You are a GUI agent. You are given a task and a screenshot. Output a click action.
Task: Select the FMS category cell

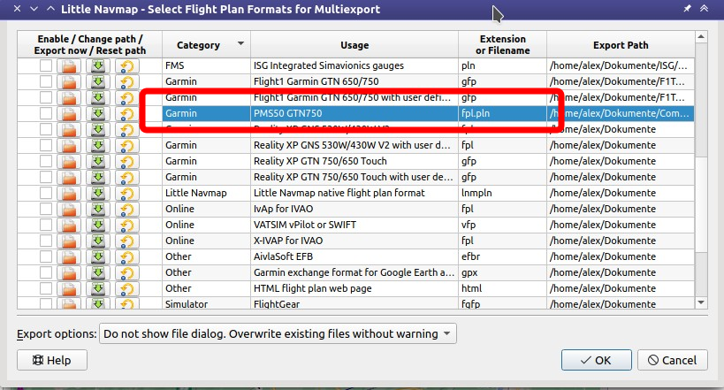click(x=206, y=65)
